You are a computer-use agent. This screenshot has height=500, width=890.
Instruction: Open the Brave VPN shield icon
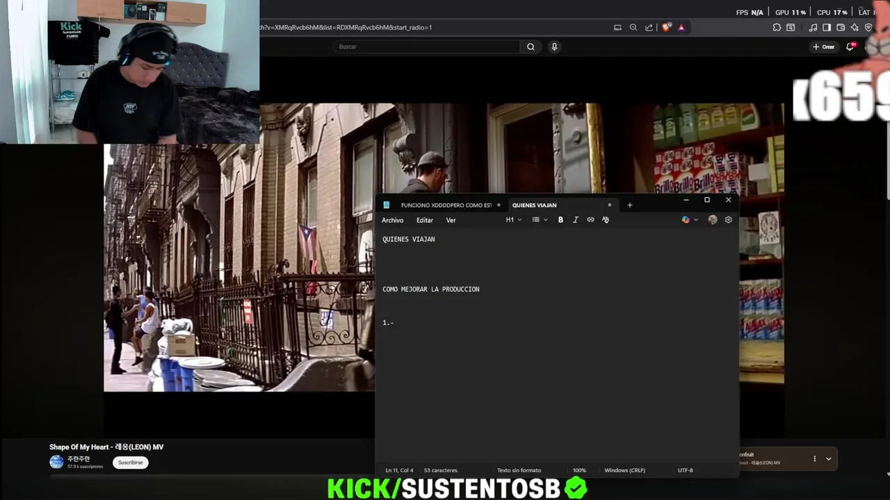(x=869, y=28)
